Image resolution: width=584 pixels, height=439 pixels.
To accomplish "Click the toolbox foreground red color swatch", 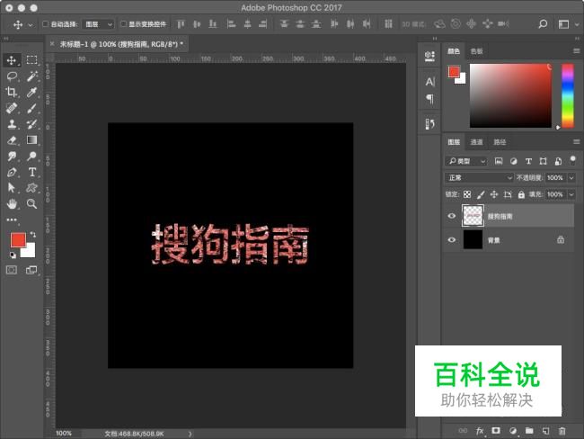I will [x=18, y=240].
